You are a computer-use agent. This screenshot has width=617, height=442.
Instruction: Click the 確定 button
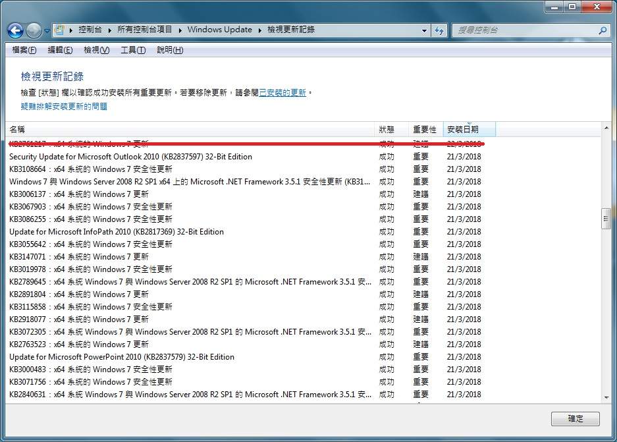click(x=576, y=419)
